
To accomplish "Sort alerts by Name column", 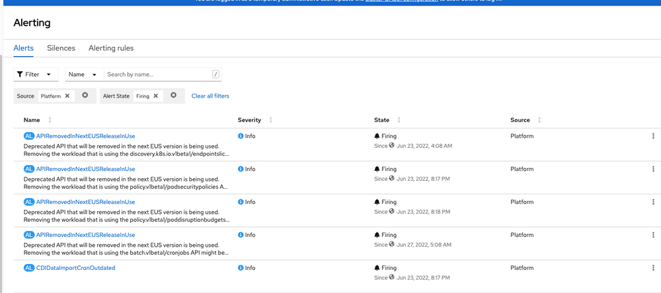I will tap(32, 120).
